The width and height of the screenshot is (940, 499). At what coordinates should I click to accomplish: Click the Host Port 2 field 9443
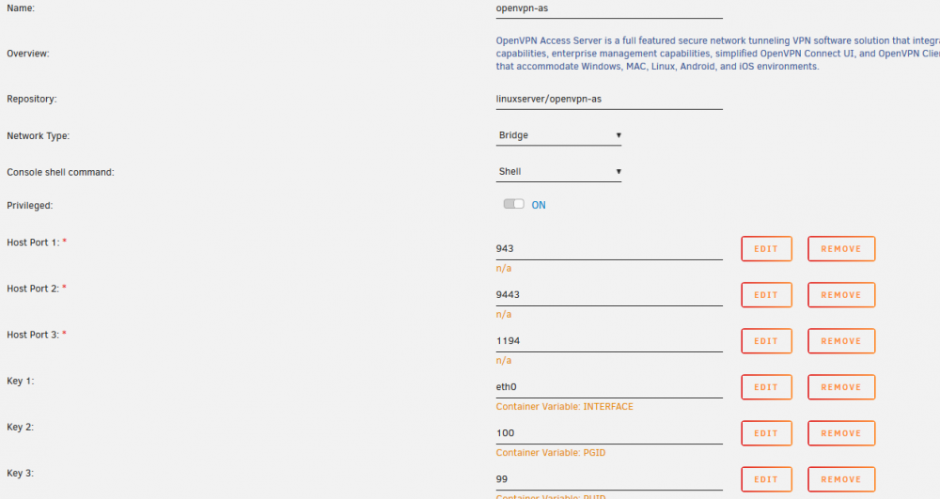click(x=609, y=295)
